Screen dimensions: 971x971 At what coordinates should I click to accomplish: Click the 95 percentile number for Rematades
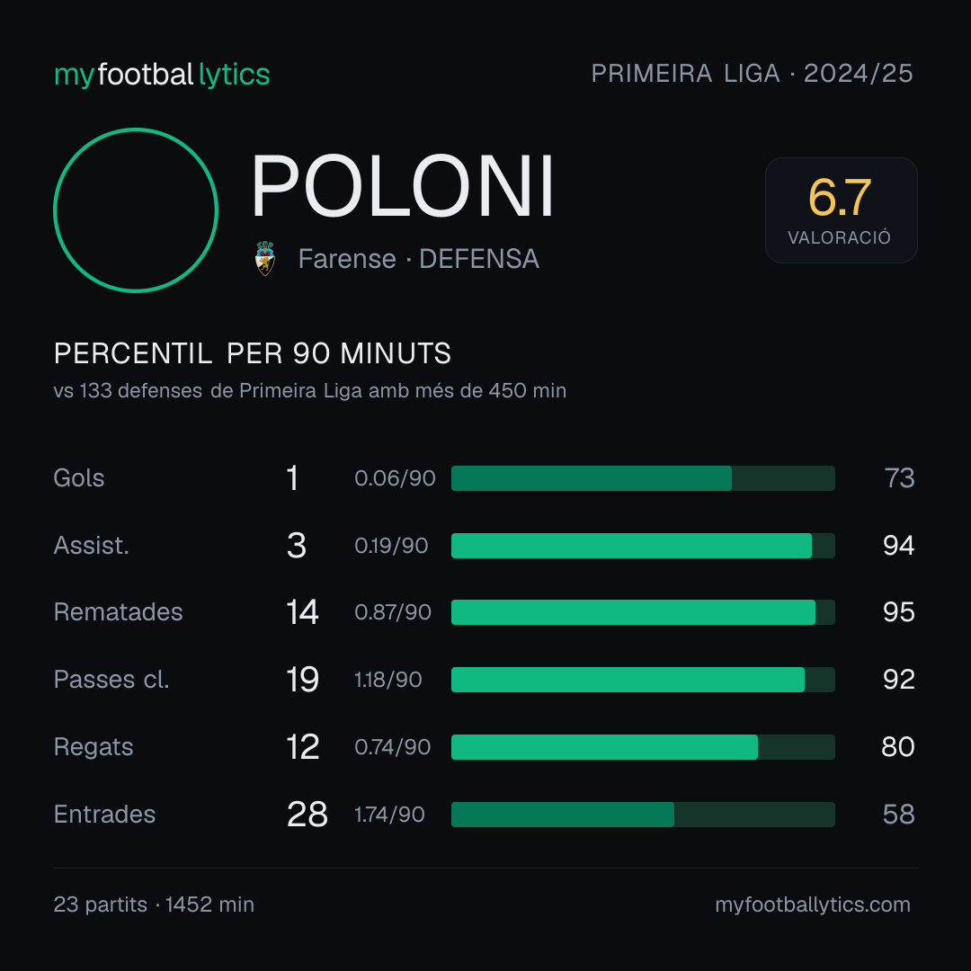tap(898, 612)
